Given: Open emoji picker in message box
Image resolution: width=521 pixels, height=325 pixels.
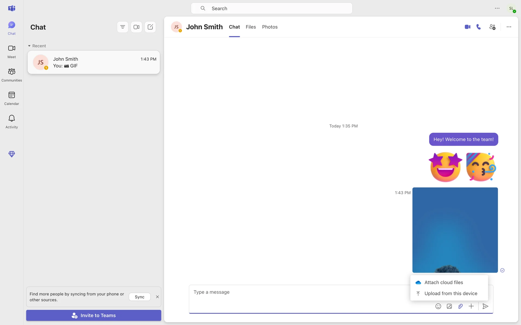Looking at the screenshot, I should pos(438,306).
